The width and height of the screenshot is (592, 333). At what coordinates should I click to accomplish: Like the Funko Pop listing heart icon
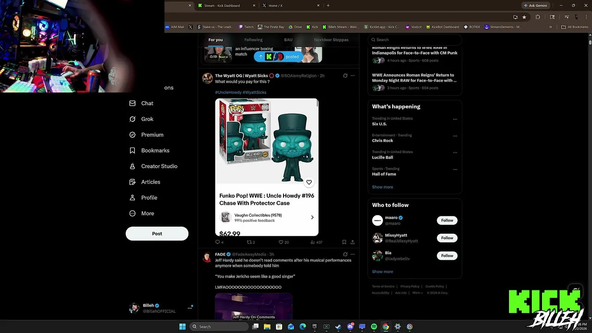pyautogui.click(x=309, y=182)
